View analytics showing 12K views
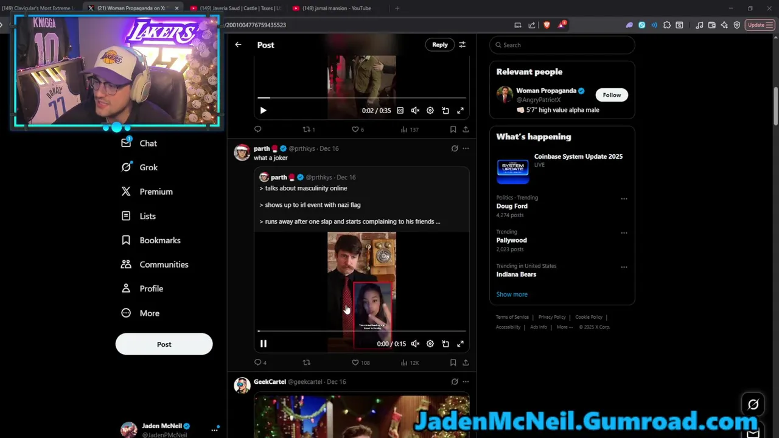Screen dimensions: 779x438 click(410, 363)
